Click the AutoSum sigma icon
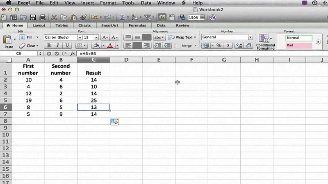The image size is (328, 184). pyautogui.click(x=122, y=17)
